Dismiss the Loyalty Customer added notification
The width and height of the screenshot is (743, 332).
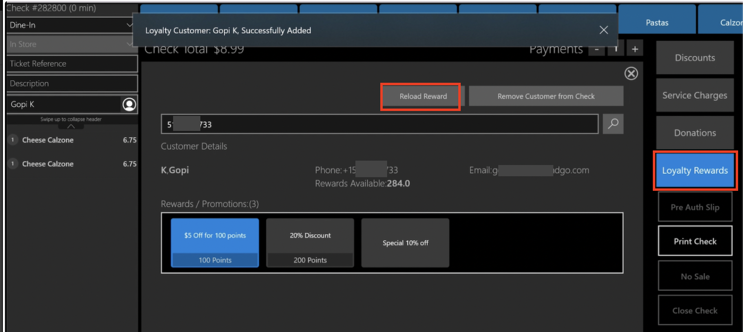[604, 30]
